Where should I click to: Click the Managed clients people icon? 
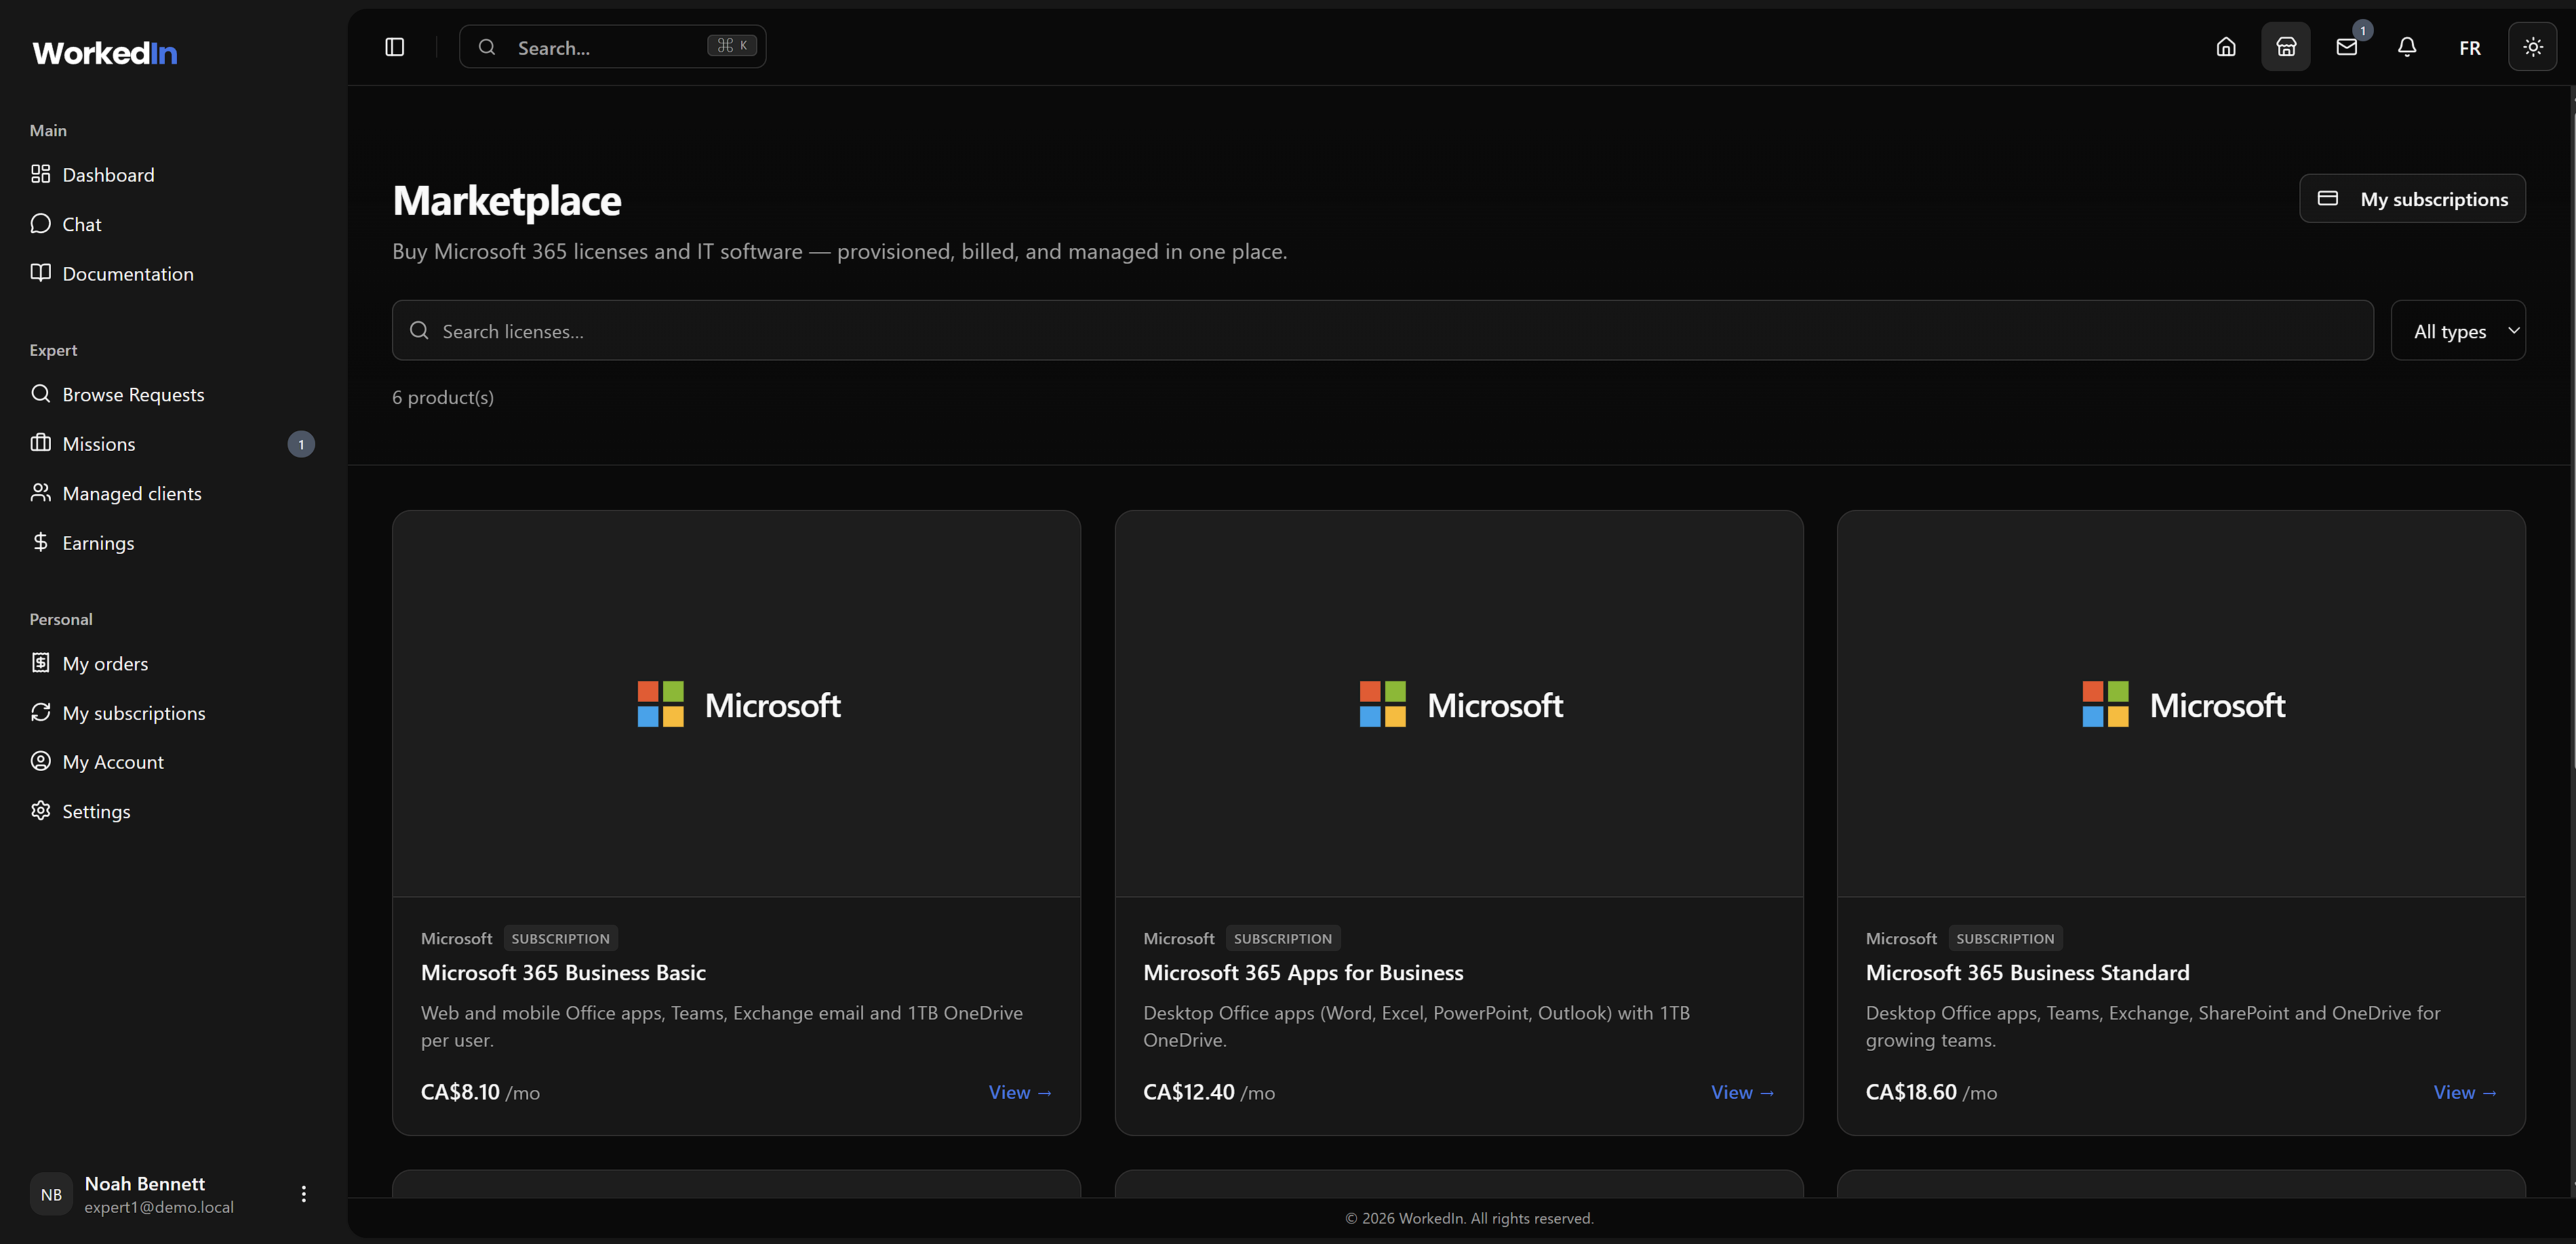click(40, 493)
